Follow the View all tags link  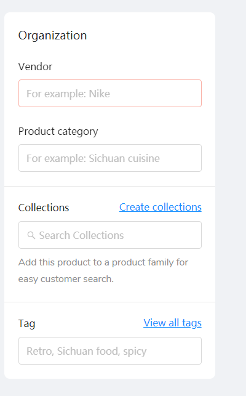[x=173, y=323]
